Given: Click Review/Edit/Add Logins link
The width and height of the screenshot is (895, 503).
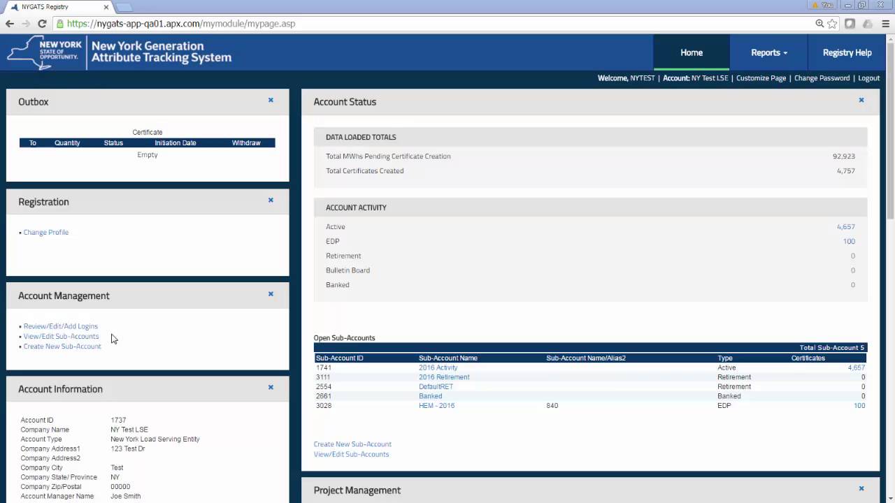Looking at the screenshot, I should [x=61, y=326].
